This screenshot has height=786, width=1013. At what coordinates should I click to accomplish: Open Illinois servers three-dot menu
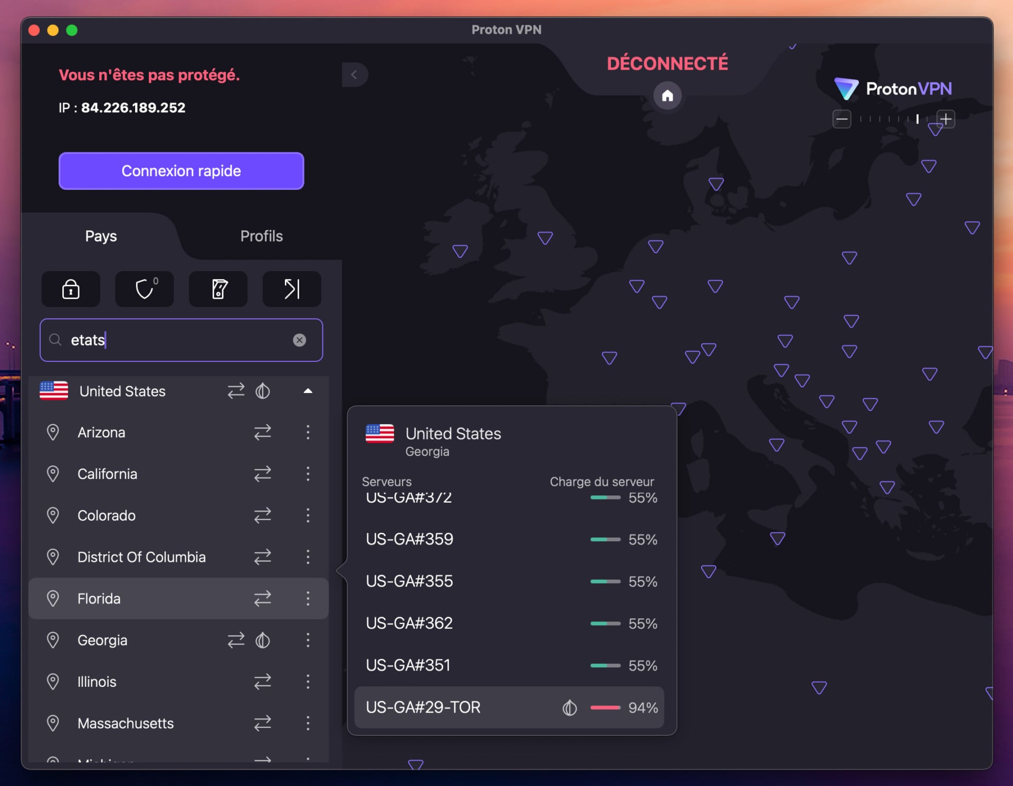pos(308,682)
